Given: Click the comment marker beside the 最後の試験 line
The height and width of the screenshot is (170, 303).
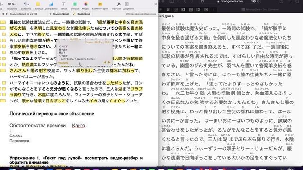Looking at the screenshot, I should tap(3, 22).
